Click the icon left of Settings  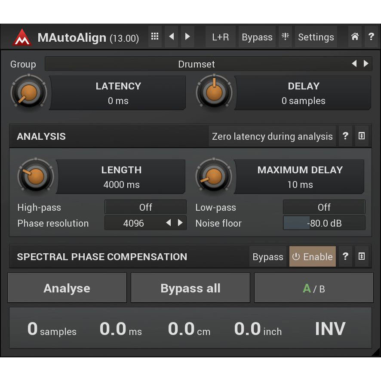[x=285, y=37]
